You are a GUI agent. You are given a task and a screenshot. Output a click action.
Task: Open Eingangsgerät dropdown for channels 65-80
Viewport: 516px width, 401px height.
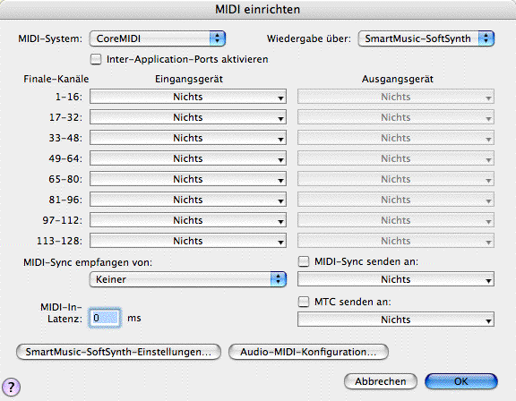188,179
